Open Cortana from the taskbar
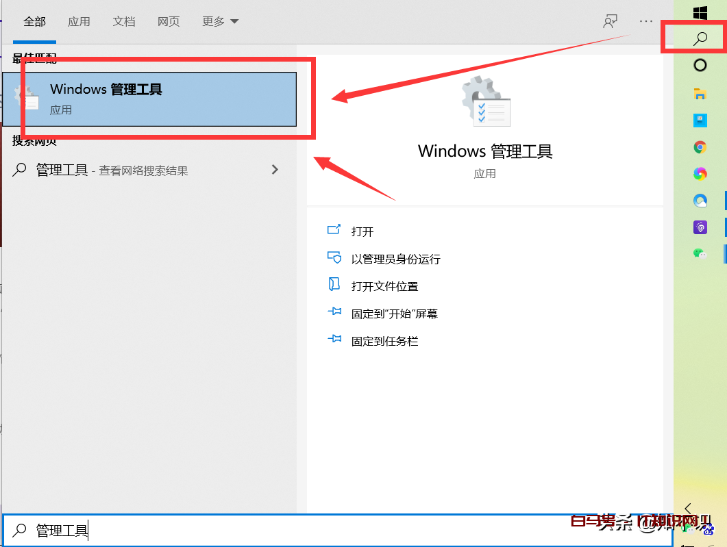This screenshot has height=547, width=727. (700, 64)
